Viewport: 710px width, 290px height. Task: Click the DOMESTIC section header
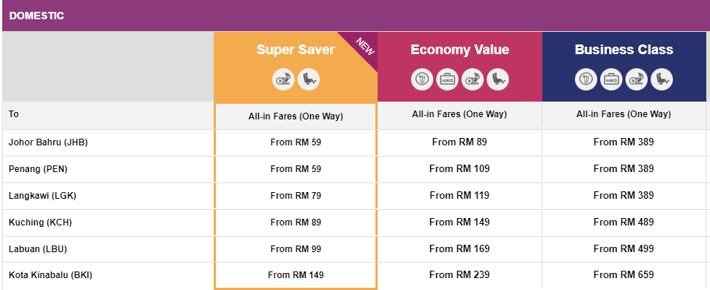(36, 16)
